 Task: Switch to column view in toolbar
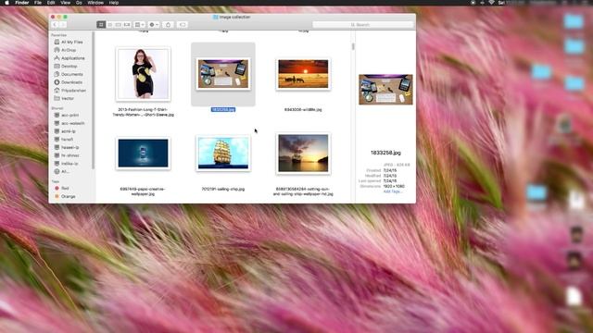119,25
